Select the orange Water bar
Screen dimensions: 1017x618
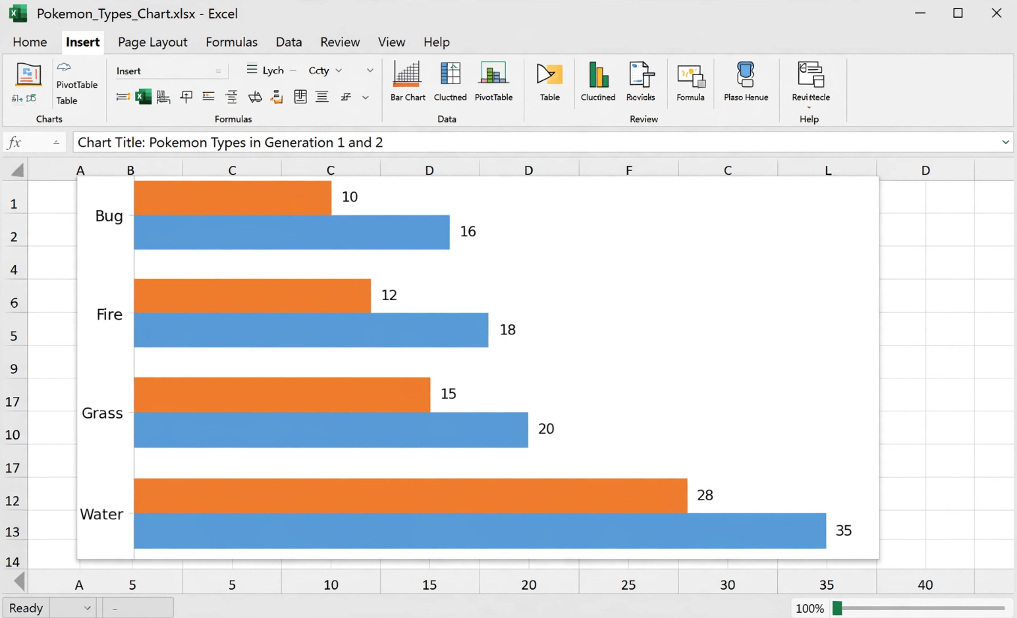point(410,496)
